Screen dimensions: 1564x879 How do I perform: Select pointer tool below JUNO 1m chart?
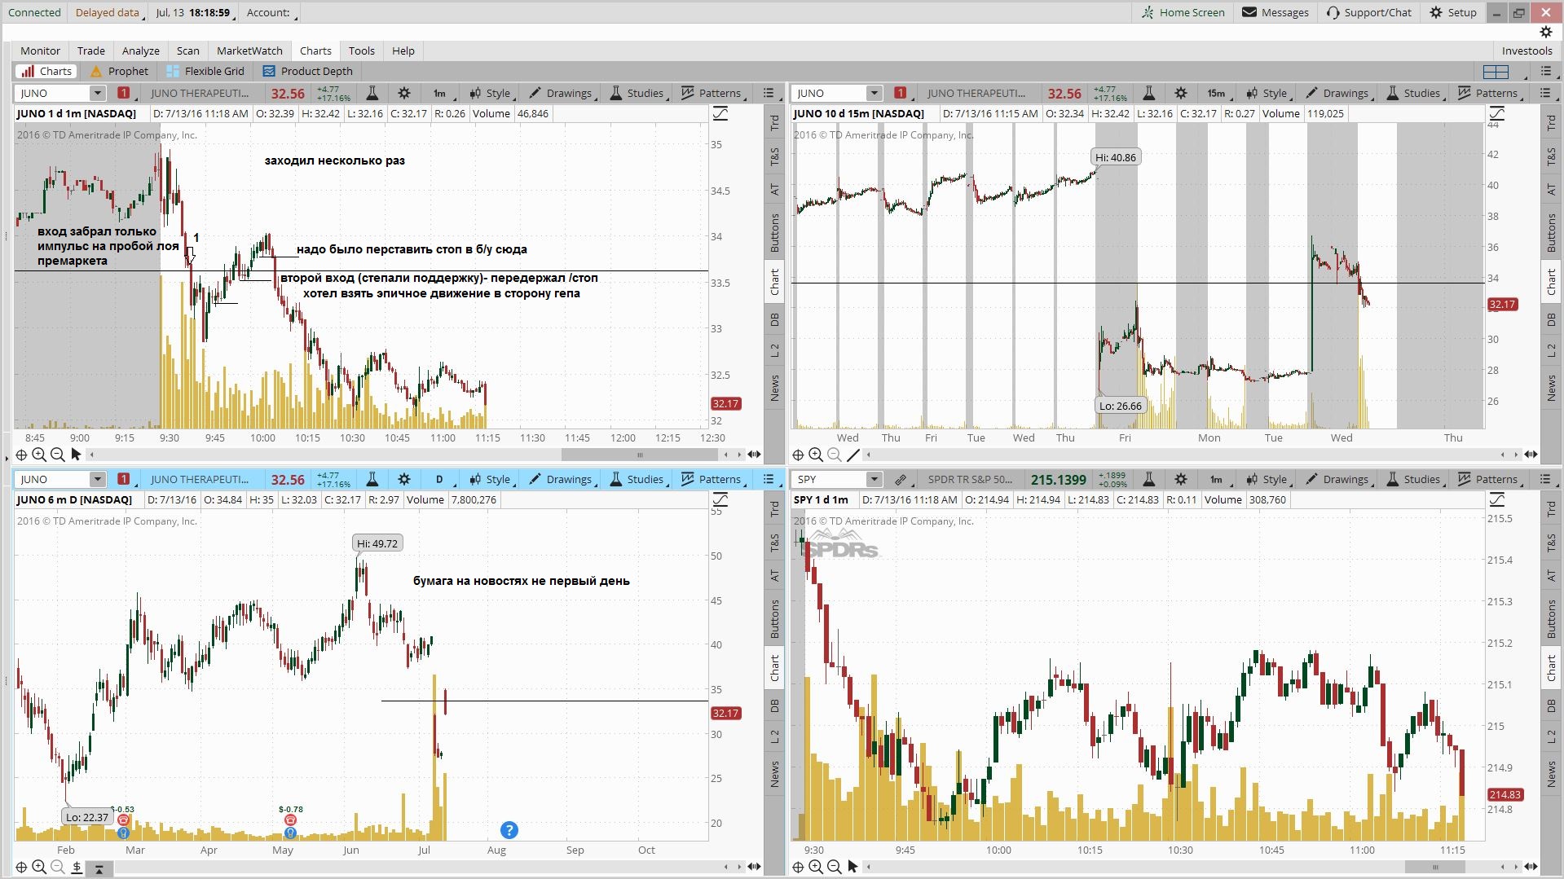(x=76, y=455)
